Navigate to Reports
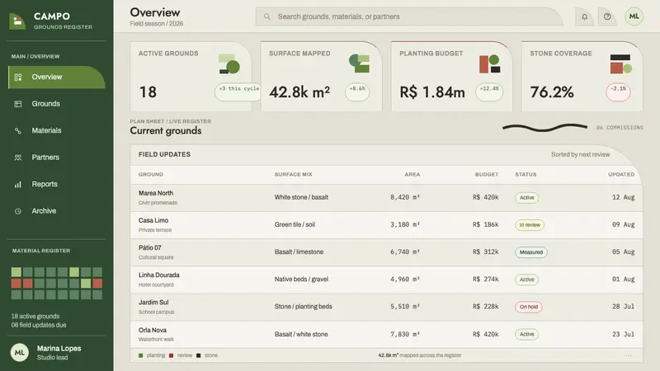Image resolution: width=660 pixels, height=371 pixels. pos(56,184)
